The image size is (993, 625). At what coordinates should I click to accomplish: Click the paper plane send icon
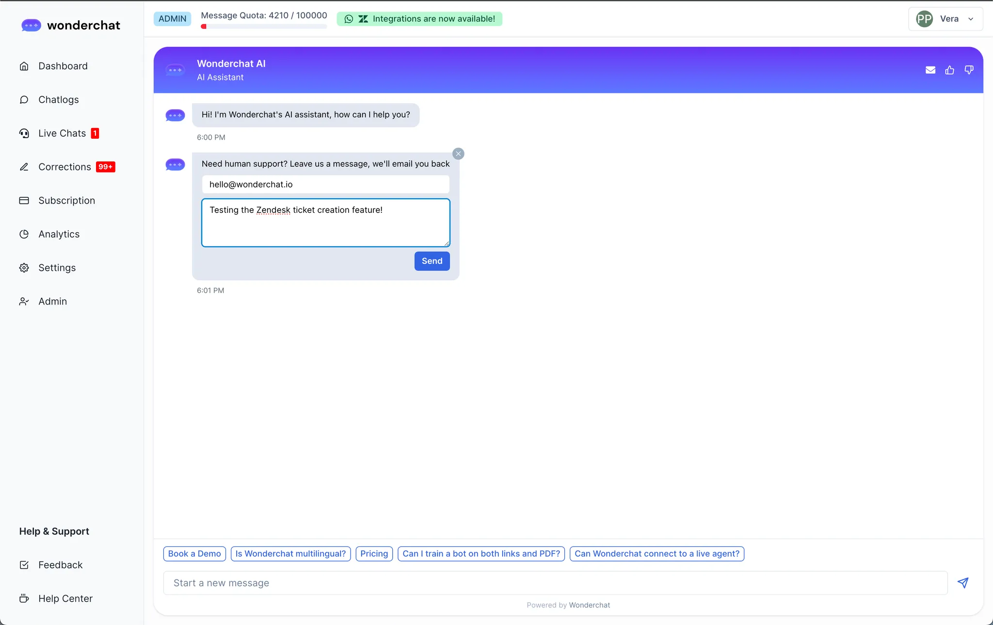[963, 582]
